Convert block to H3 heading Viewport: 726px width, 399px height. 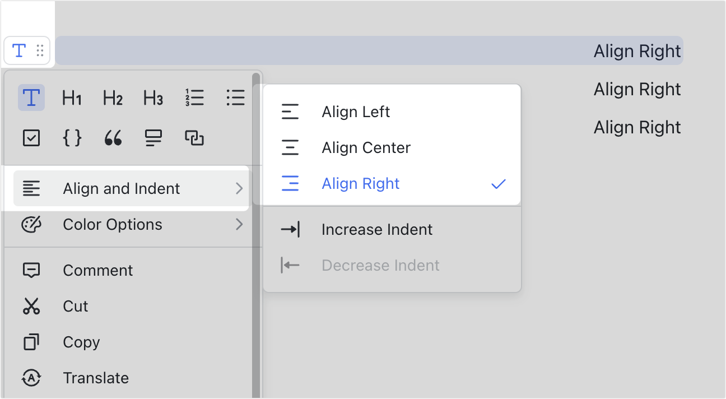152,98
